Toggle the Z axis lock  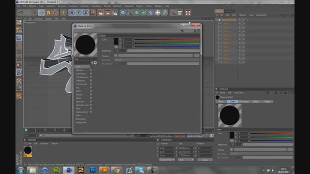pyautogui.click(x=85, y=13)
